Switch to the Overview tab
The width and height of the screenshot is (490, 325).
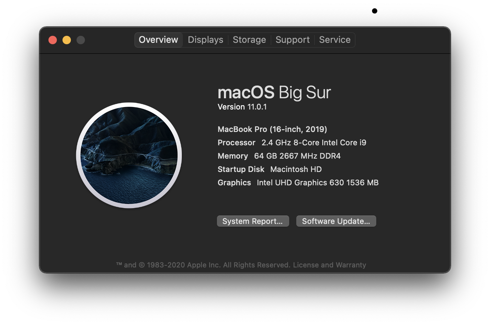pos(159,40)
